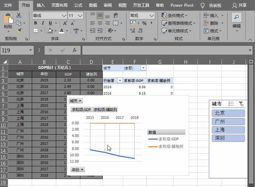
Task: Open chart 年份 field button
Action: point(78,170)
